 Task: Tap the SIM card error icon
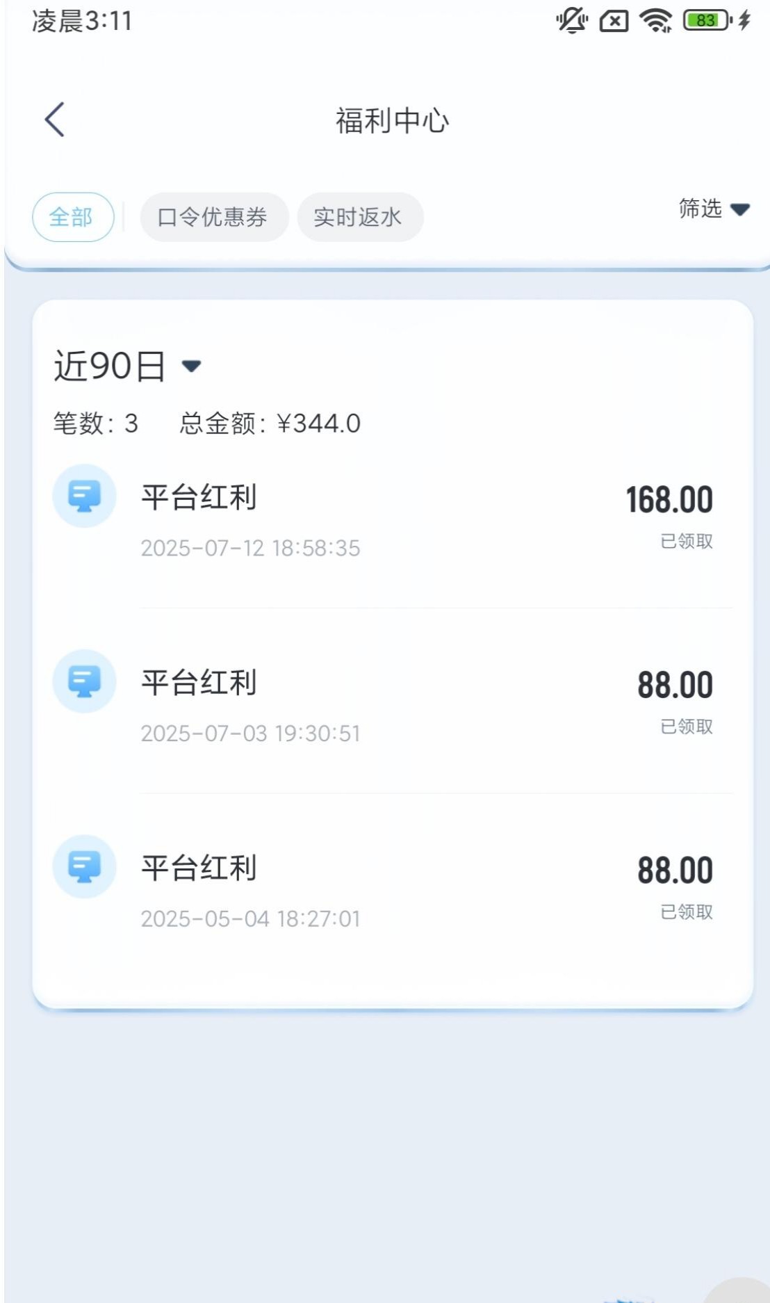(x=614, y=22)
